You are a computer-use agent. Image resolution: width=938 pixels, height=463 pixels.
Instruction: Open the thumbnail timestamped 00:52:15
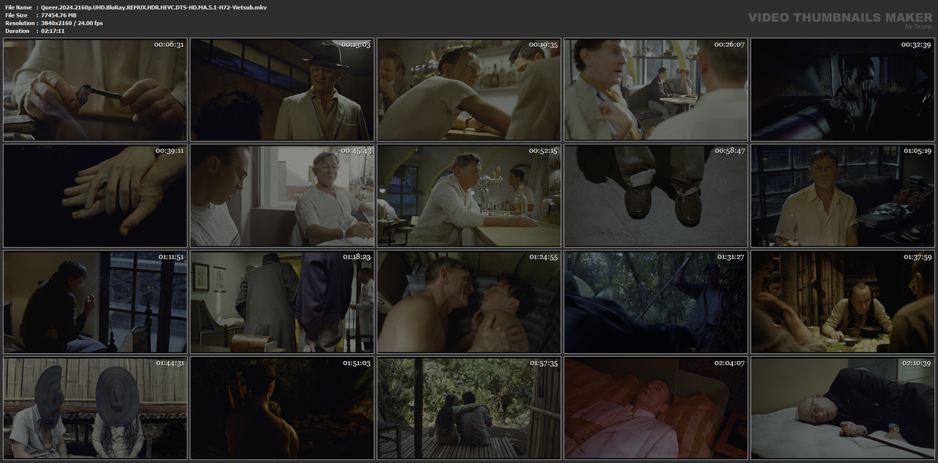[469, 196]
